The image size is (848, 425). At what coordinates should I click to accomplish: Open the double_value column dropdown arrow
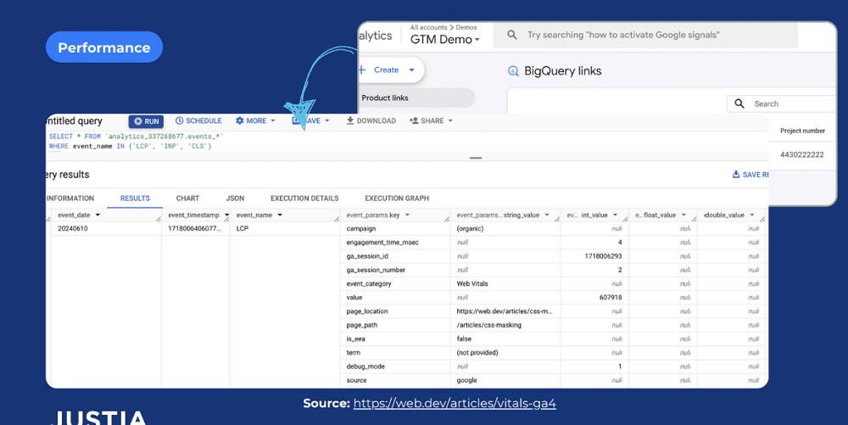pyautogui.click(x=751, y=215)
